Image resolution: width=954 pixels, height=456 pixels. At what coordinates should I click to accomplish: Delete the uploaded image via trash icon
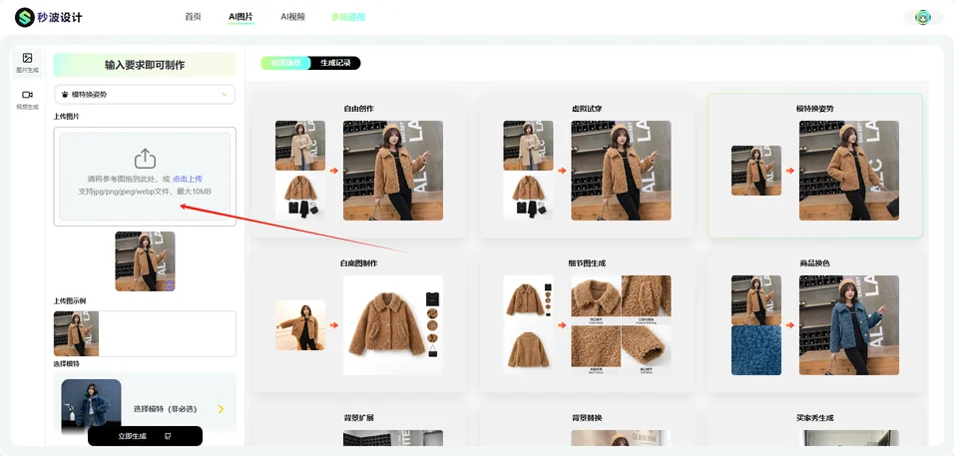pyautogui.click(x=170, y=284)
